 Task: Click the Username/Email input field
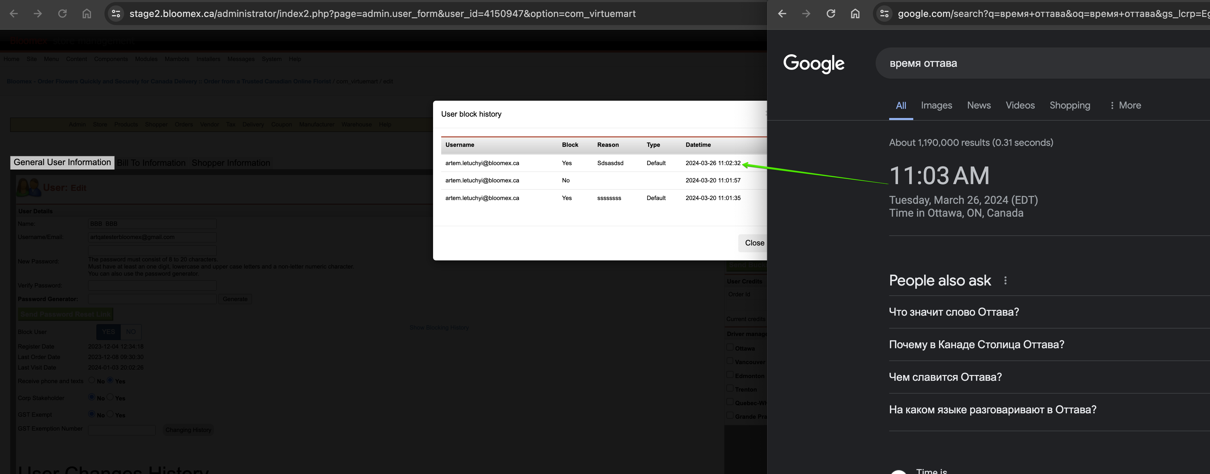tap(152, 237)
